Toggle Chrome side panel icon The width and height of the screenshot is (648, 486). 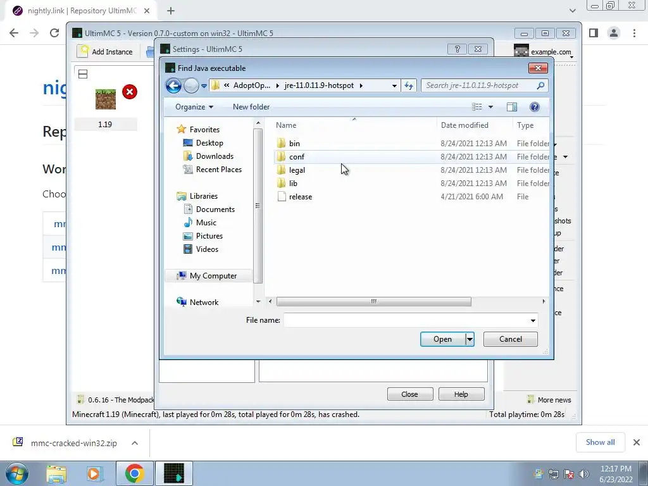pyautogui.click(x=594, y=33)
